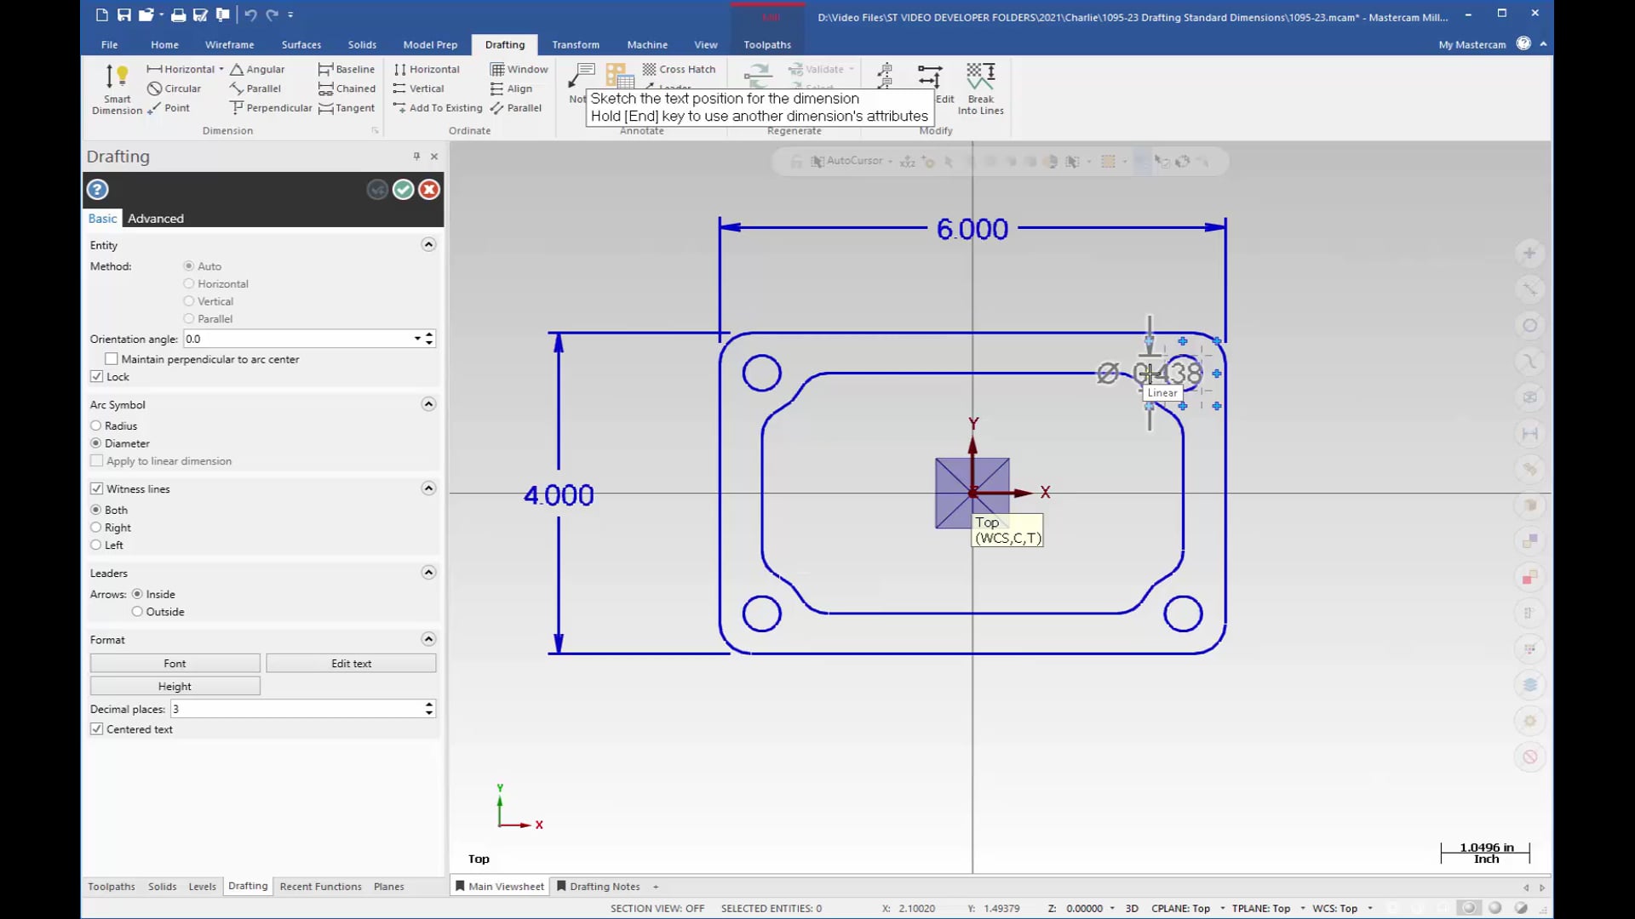The image size is (1635, 919).
Task: Click the Validate dimension button
Action: point(817,68)
